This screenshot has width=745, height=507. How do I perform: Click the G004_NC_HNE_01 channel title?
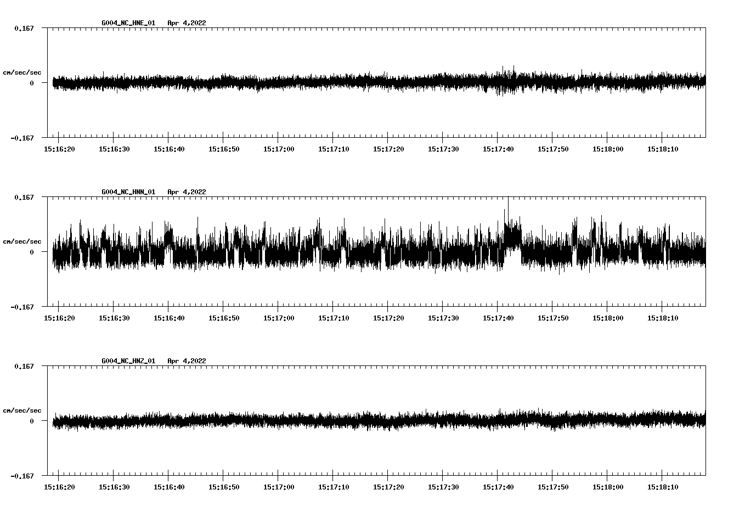click(x=128, y=23)
